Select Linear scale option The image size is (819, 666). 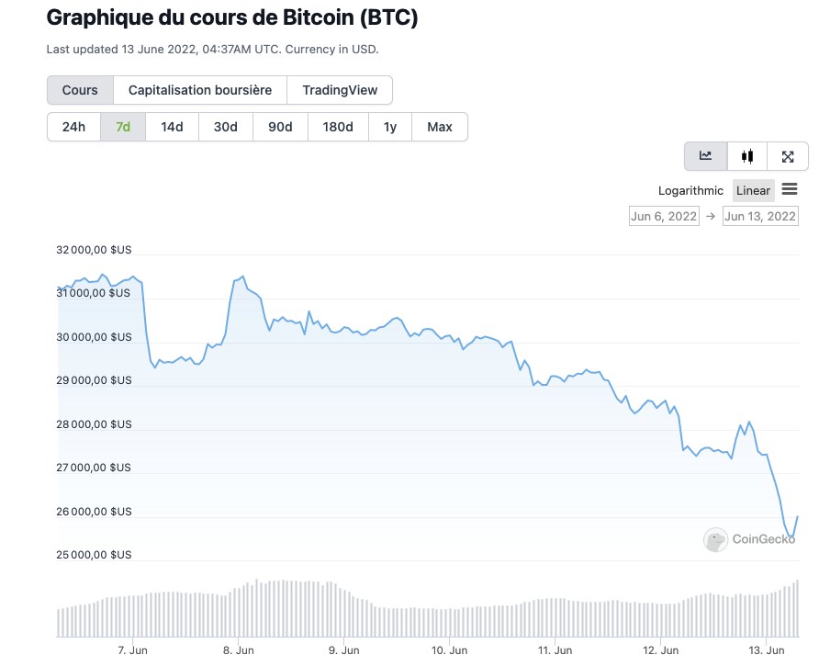(x=753, y=191)
